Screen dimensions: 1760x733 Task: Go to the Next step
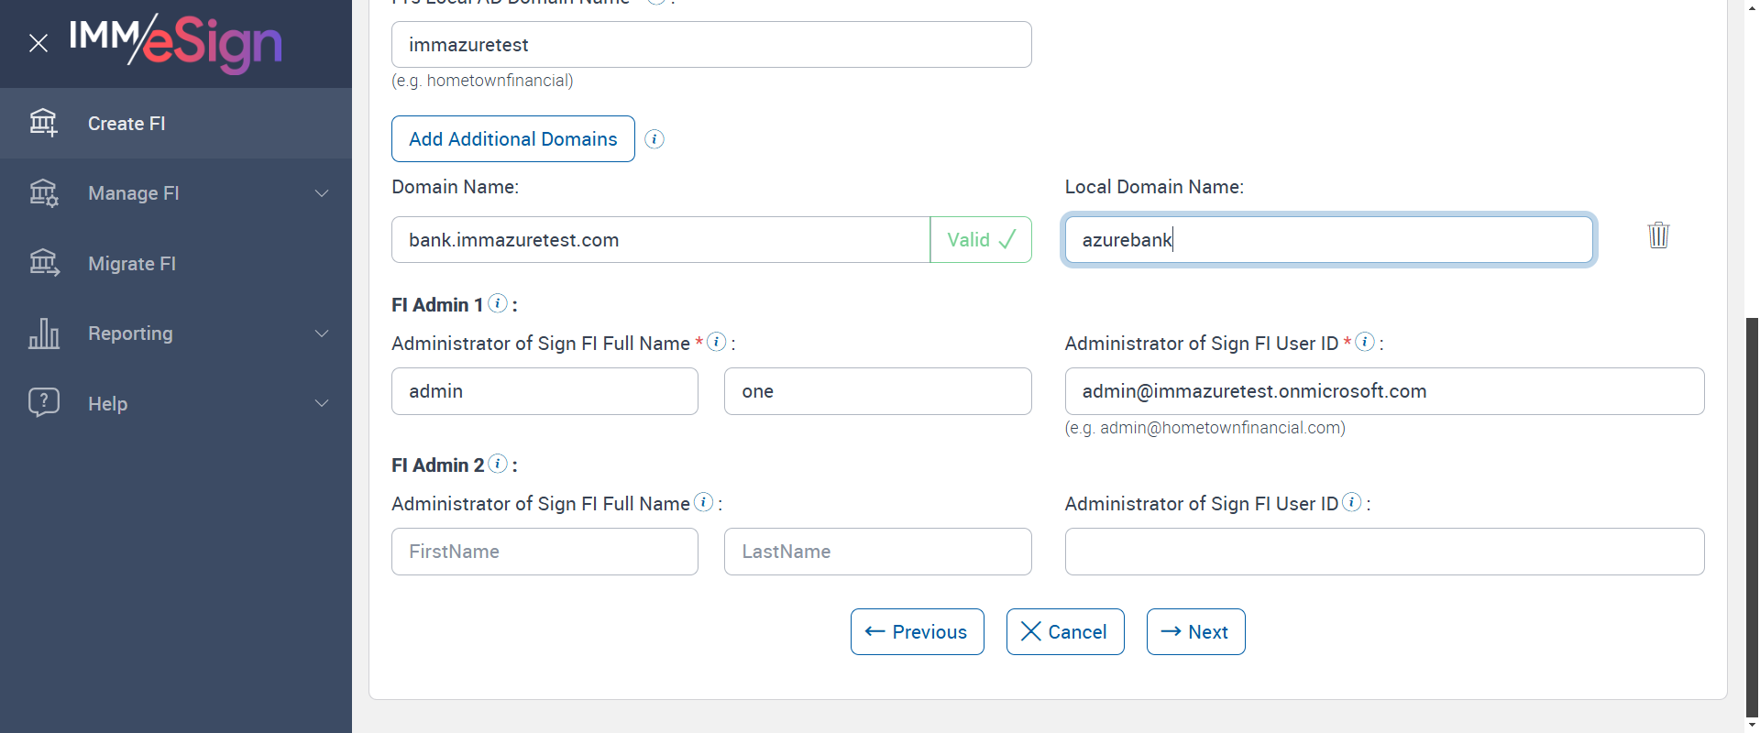pyautogui.click(x=1195, y=632)
